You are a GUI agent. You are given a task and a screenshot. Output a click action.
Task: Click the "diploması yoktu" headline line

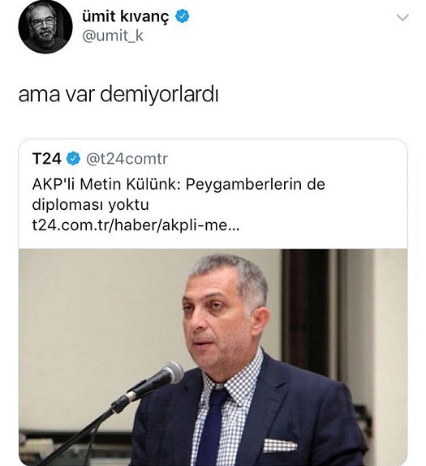pos(90,205)
